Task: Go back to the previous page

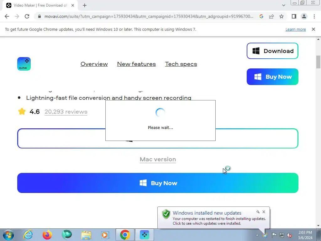Action: point(7,16)
